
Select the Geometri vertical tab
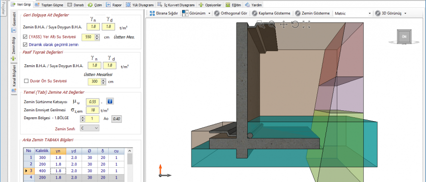pos(14,23)
